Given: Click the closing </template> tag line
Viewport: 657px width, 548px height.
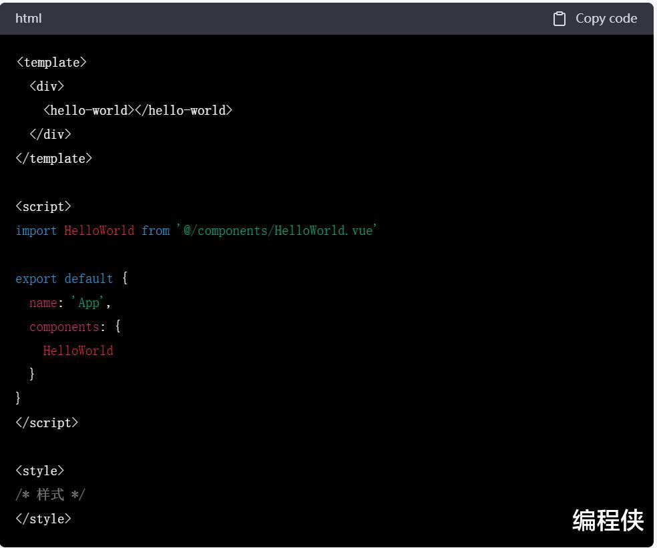Looking at the screenshot, I should pyautogui.click(x=53, y=158).
